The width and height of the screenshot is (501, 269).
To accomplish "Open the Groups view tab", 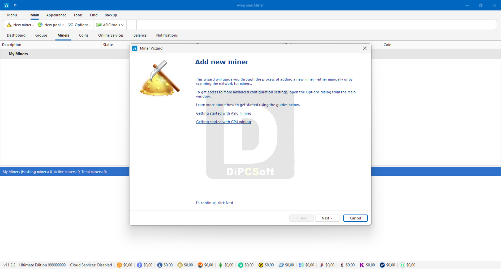I will point(41,35).
